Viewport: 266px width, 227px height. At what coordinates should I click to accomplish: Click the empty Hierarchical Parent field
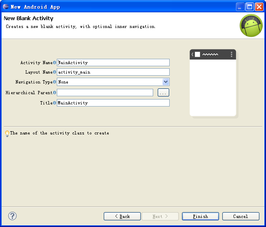pyautogui.click(x=105, y=93)
